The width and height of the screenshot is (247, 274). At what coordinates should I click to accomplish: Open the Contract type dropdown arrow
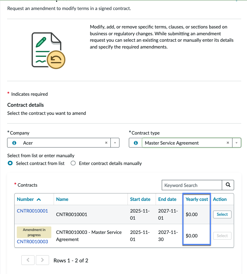point(237,143)
